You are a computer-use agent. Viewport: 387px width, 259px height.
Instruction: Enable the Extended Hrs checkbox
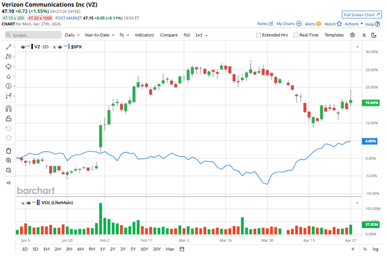pyautogui.click(x=259, y=35)
